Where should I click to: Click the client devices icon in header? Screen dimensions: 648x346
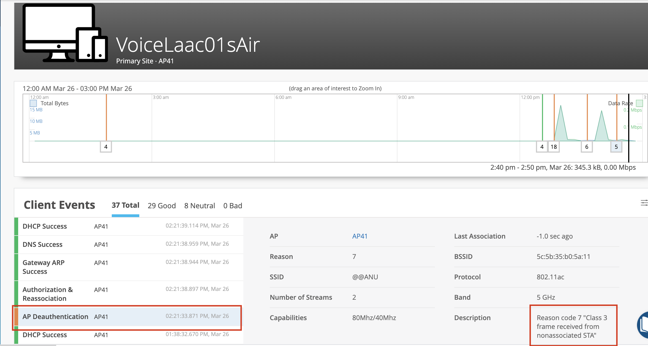point(65,33)
